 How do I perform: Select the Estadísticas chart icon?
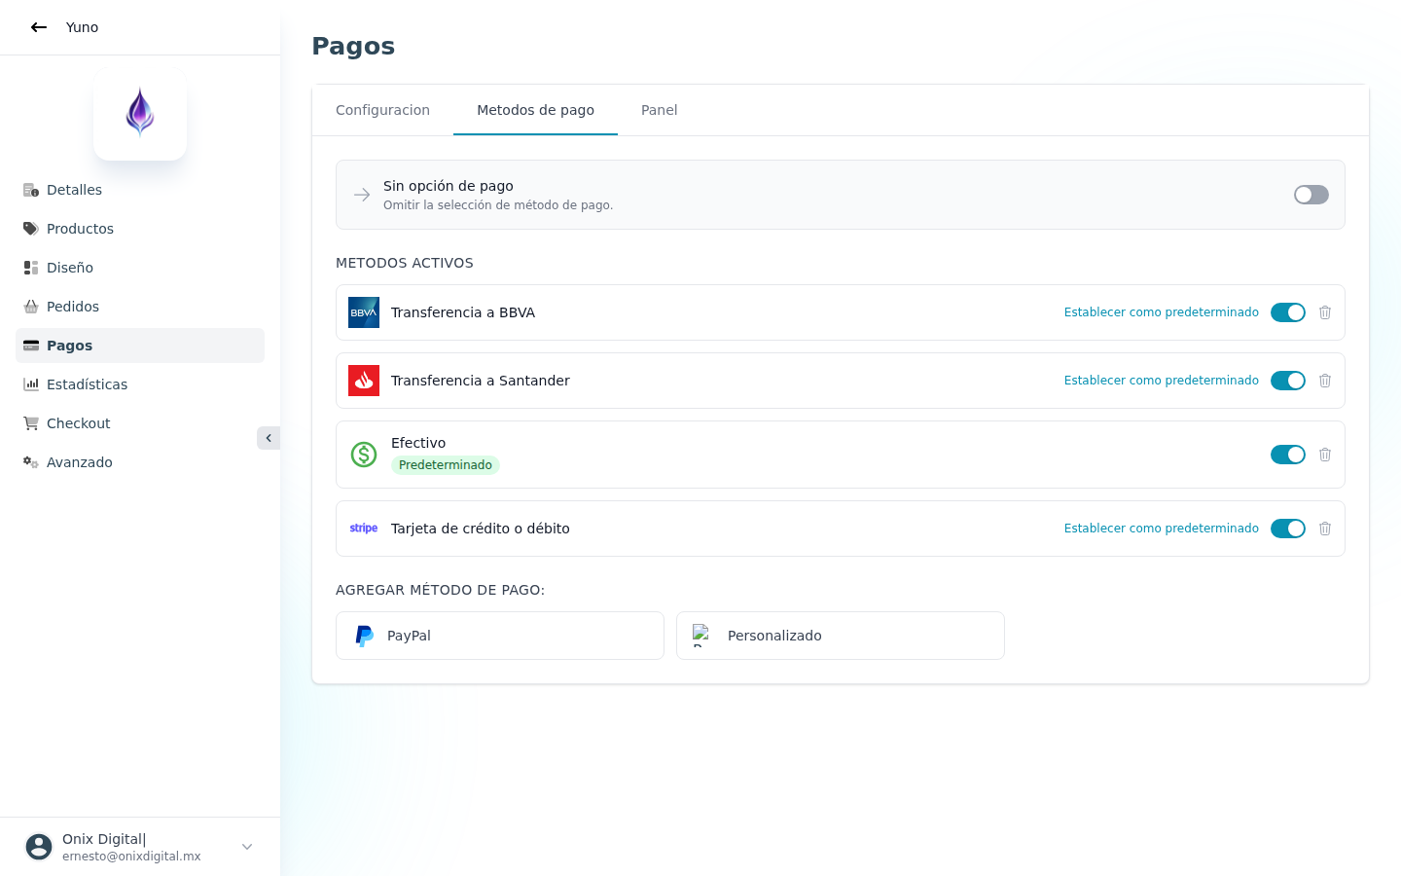point(30,384)
